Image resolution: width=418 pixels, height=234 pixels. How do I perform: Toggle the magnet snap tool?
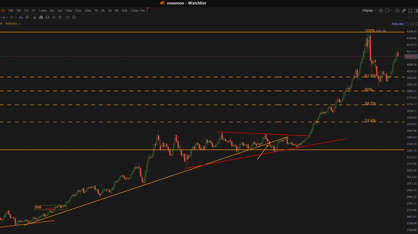pos(41,17)
